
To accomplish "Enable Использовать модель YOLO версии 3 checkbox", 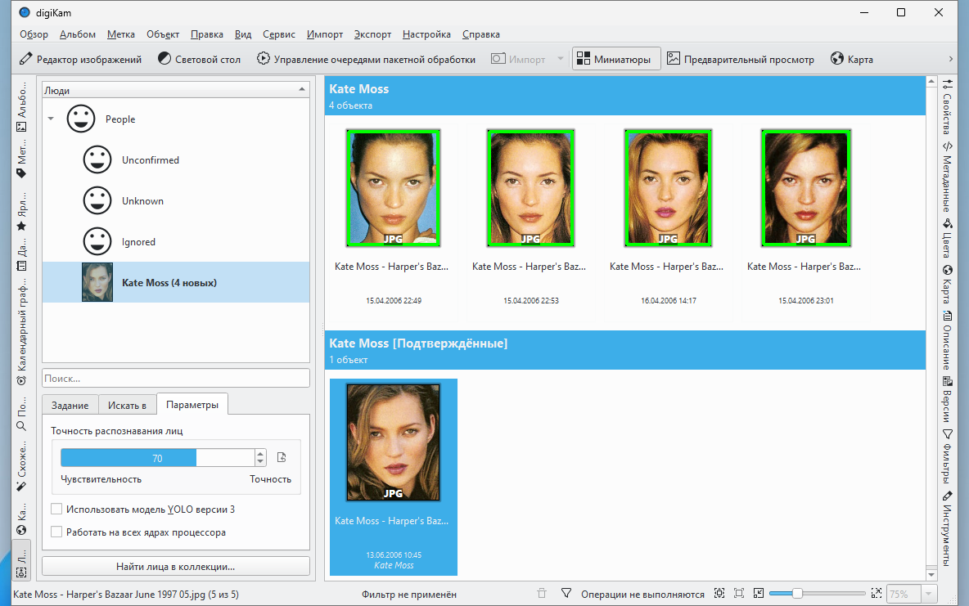I will 56,509.
